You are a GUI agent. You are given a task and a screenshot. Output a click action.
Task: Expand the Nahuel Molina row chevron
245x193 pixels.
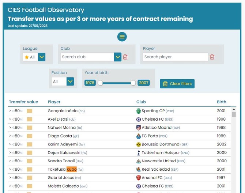tap(10, 128)
